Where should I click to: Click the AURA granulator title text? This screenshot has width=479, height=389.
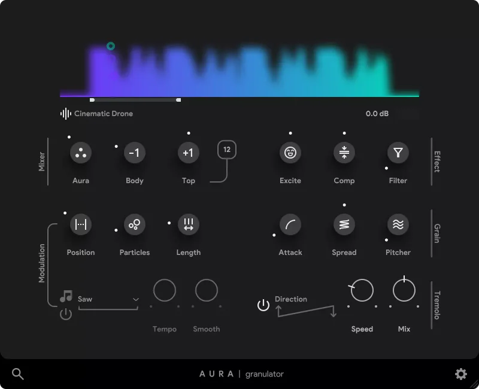[x=241, y=374]
